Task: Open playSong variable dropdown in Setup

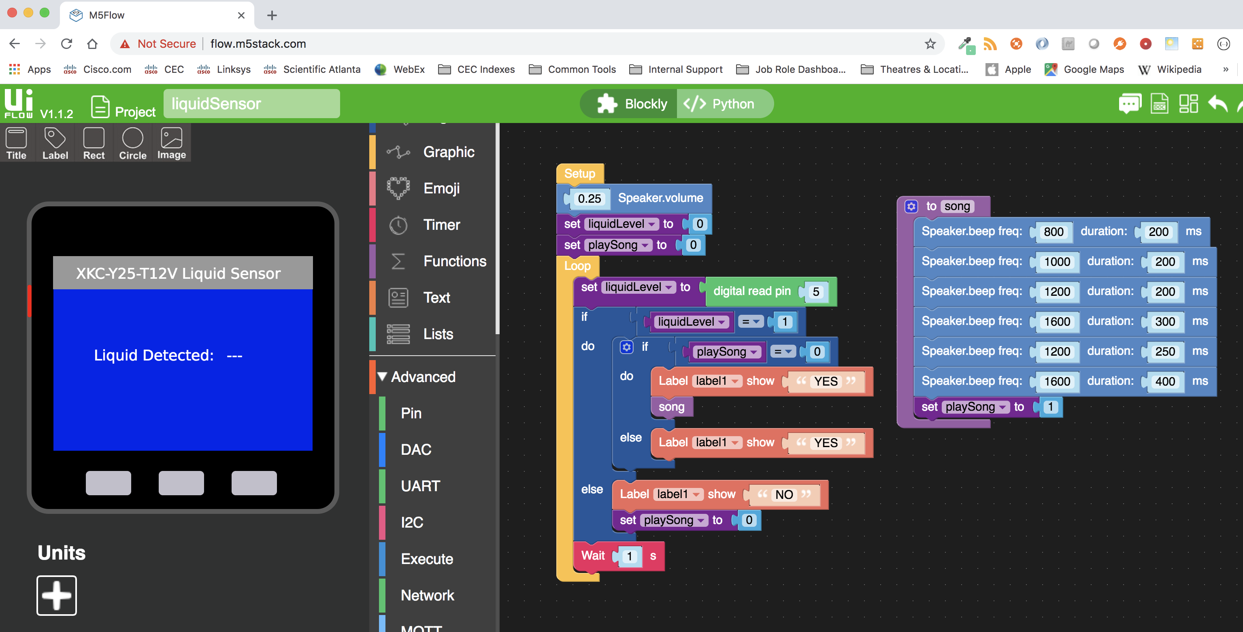Action: [619, 245]
